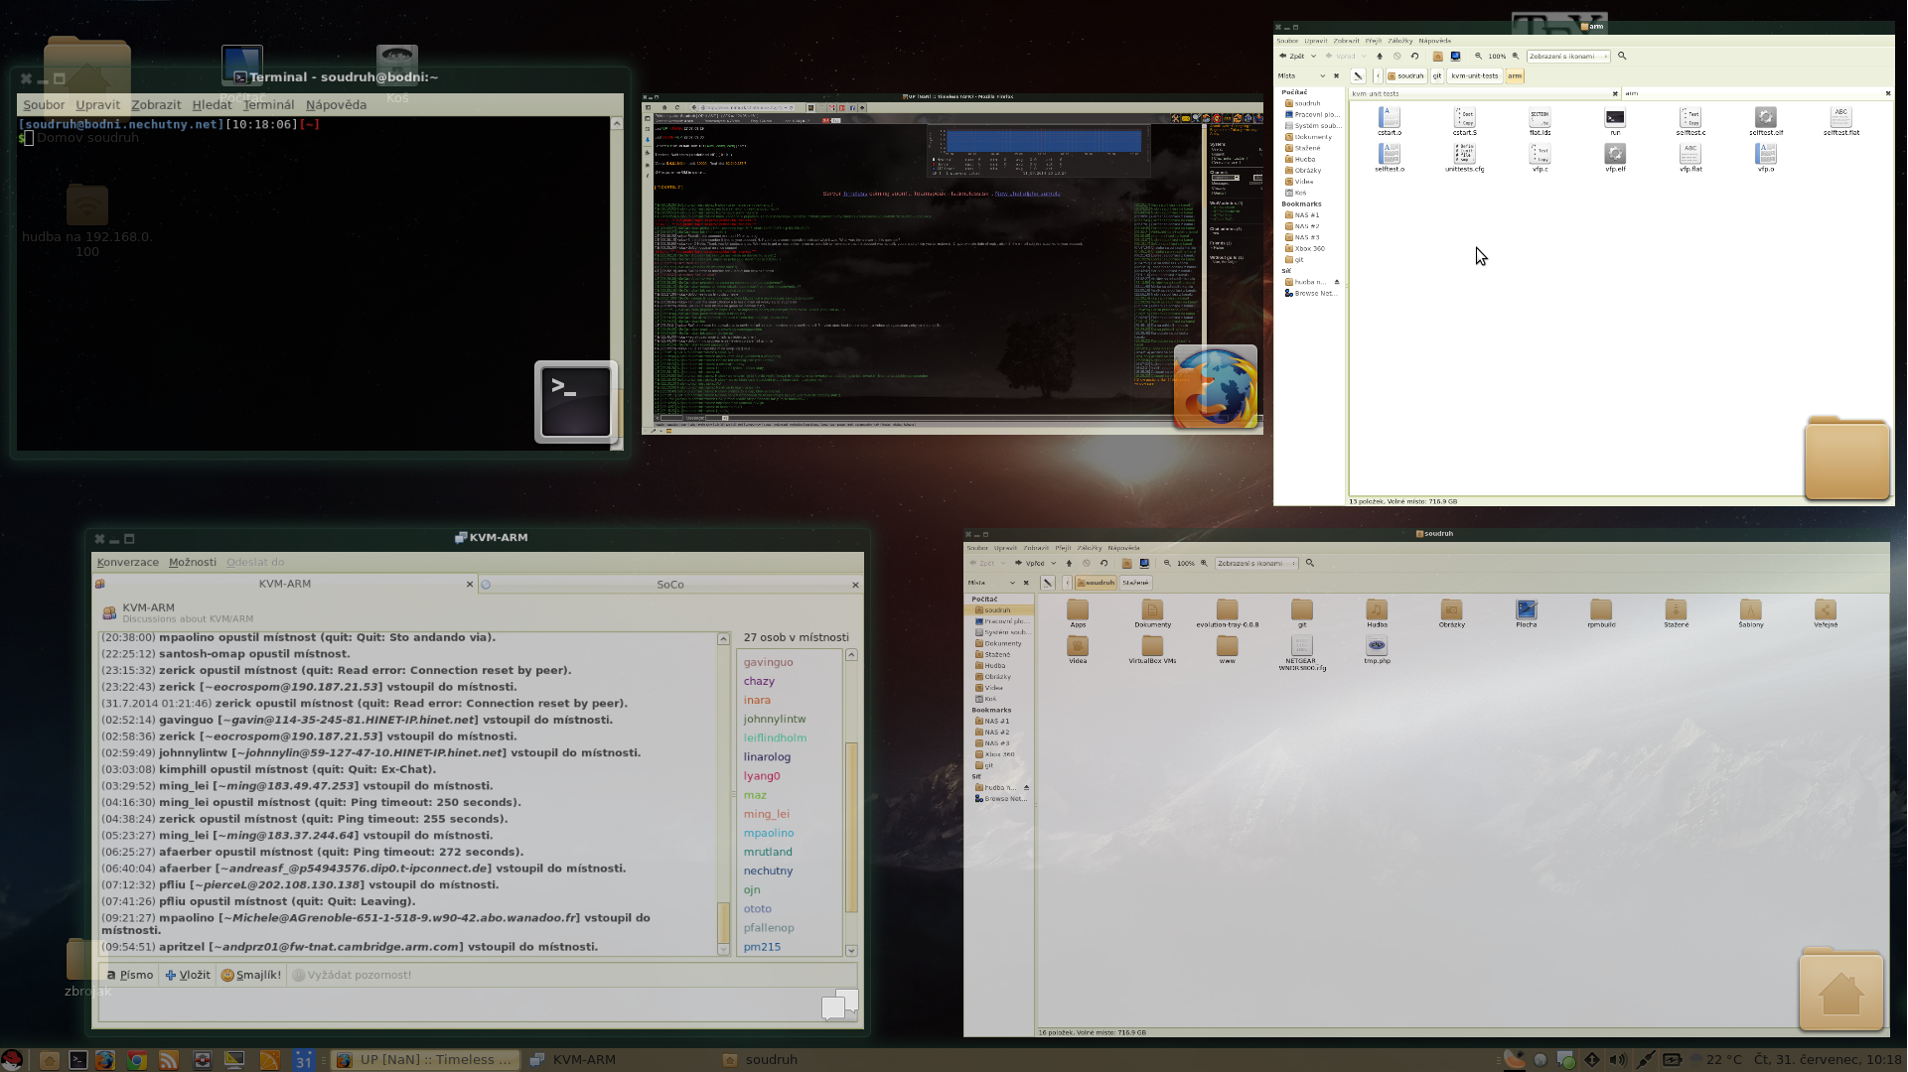
Task: Switch to SoCo tab in chat window
Action: point(669,584)
